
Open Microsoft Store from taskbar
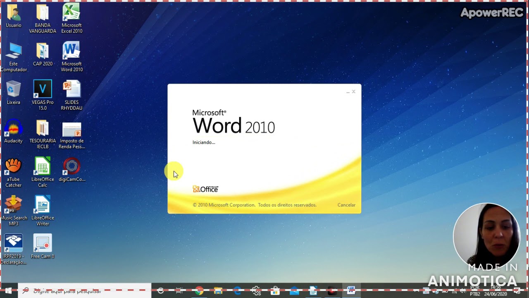click(275, 291)
